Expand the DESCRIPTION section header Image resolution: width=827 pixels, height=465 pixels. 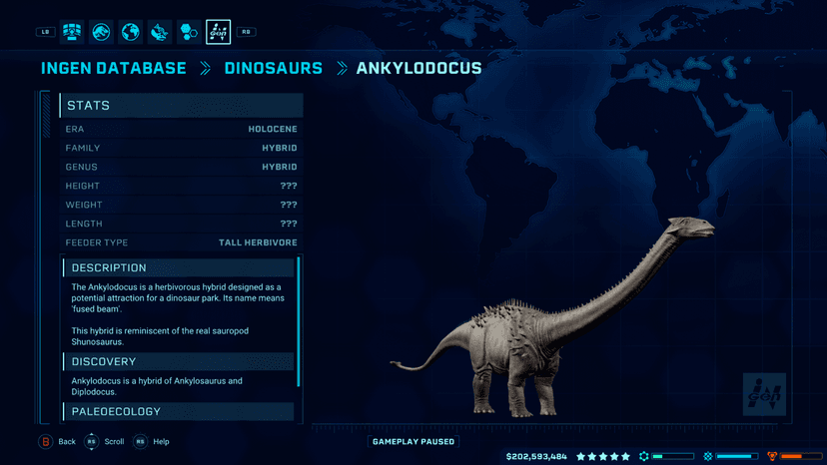[x=178, y=267]
